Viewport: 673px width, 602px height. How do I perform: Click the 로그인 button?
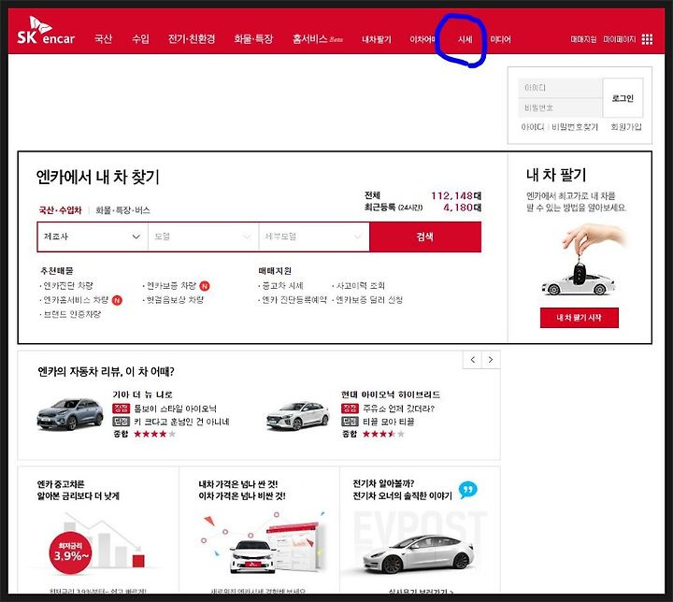623,98
